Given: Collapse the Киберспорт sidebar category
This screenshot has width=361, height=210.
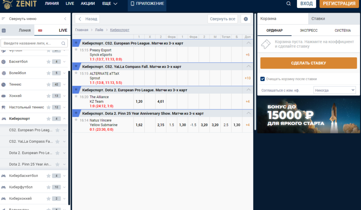Looking at the screenshot, I should [64, 119].
